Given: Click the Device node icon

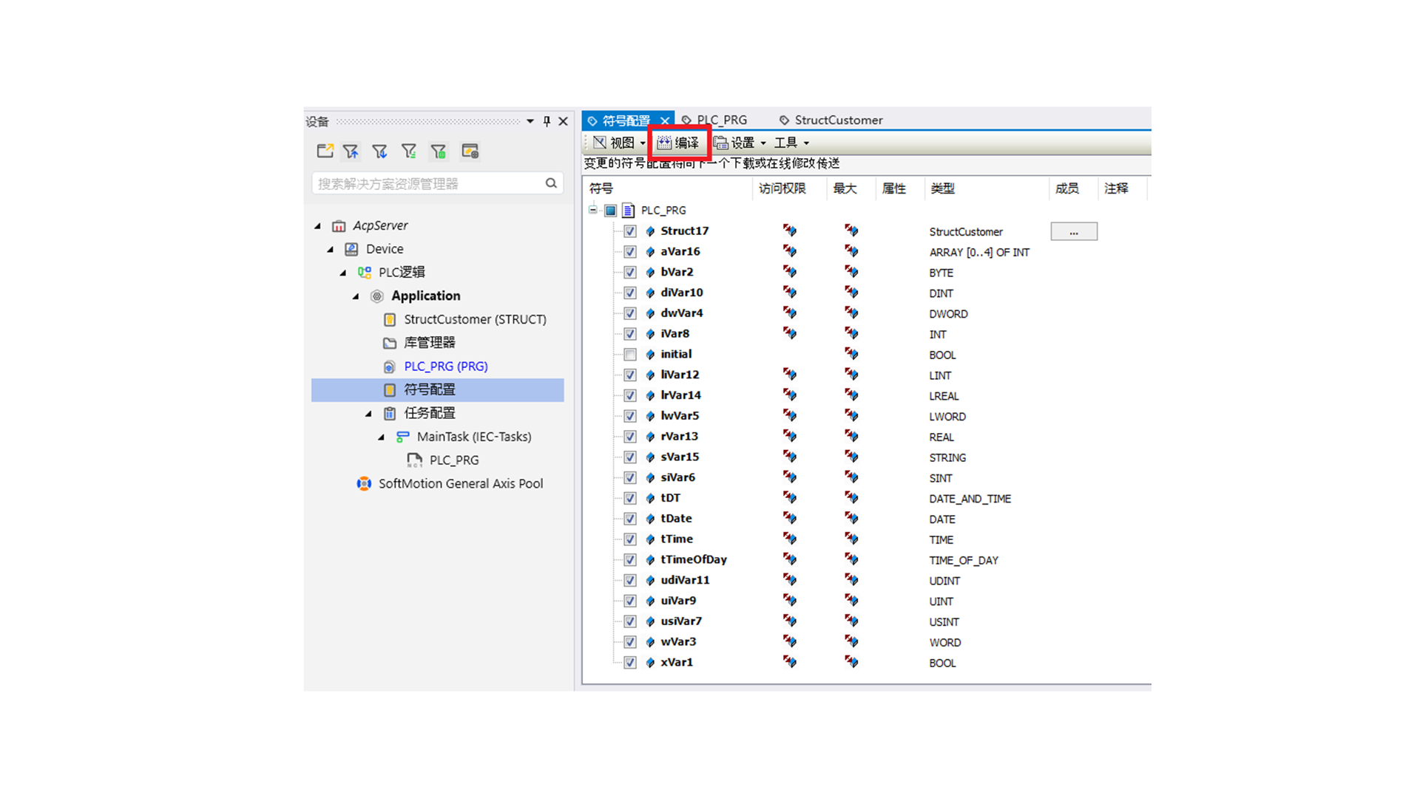Looking at the screenshot, I should 351,249.
